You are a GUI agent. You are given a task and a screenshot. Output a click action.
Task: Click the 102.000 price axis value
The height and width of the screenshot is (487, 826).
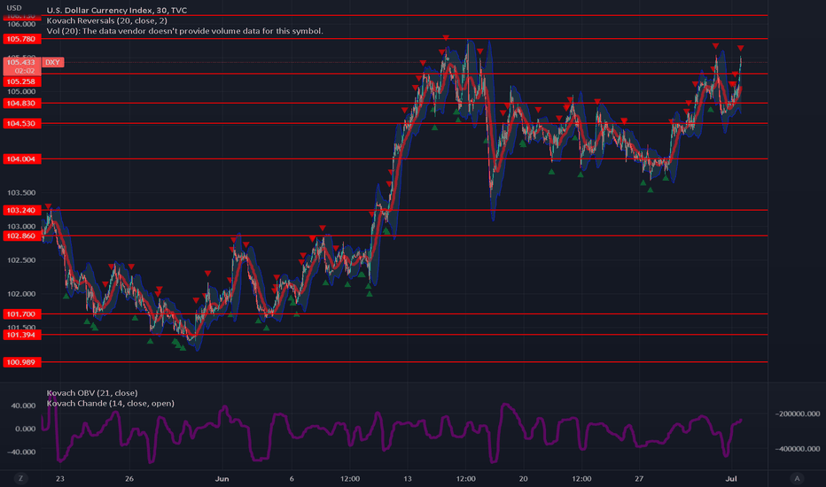click(x=21, y=294)
